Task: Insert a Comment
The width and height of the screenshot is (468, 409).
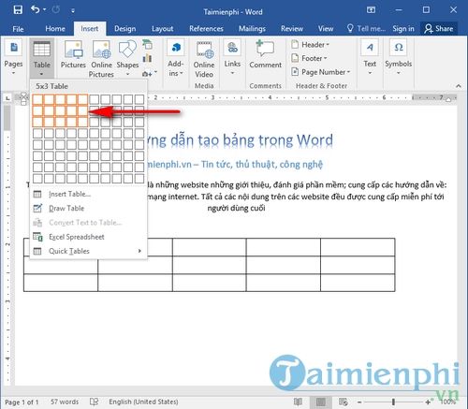Action: point(265,54)
